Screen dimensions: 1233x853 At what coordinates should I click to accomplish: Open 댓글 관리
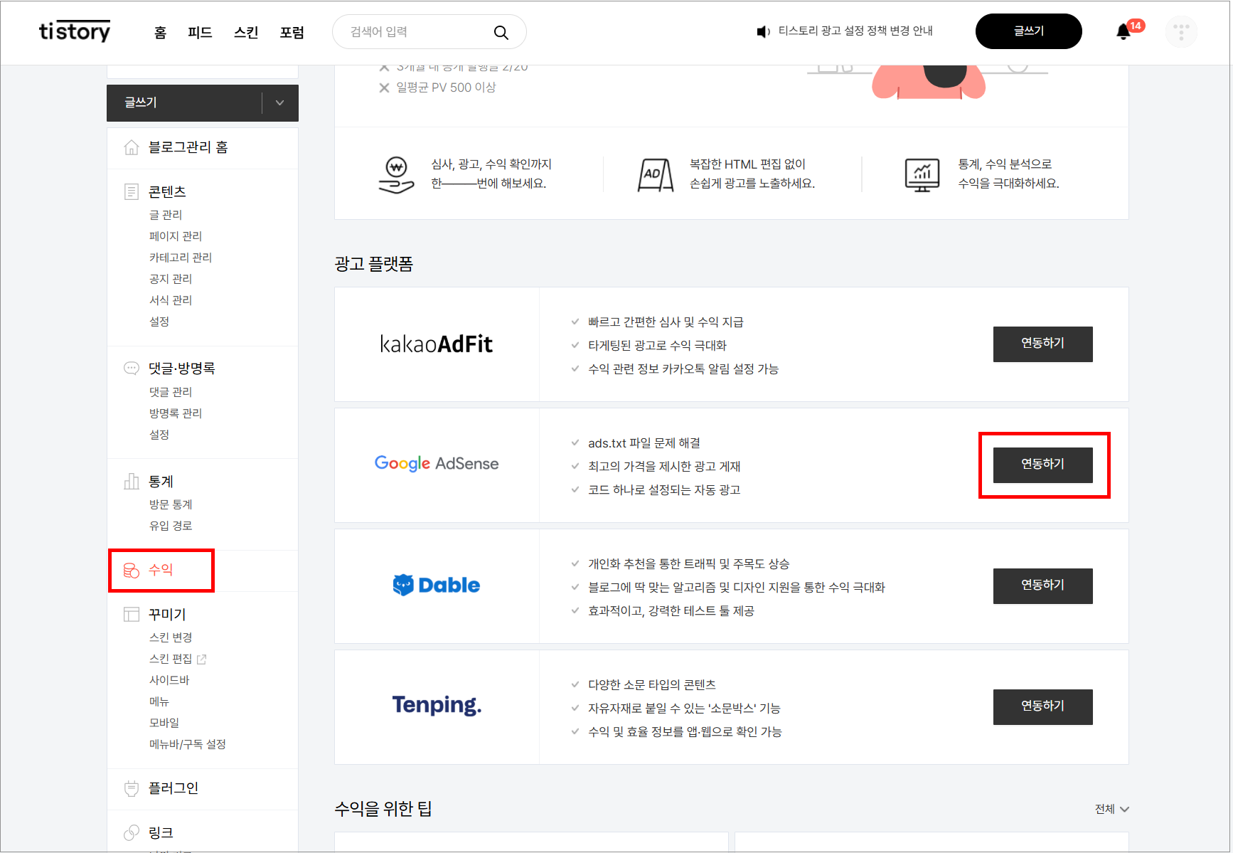171,392
